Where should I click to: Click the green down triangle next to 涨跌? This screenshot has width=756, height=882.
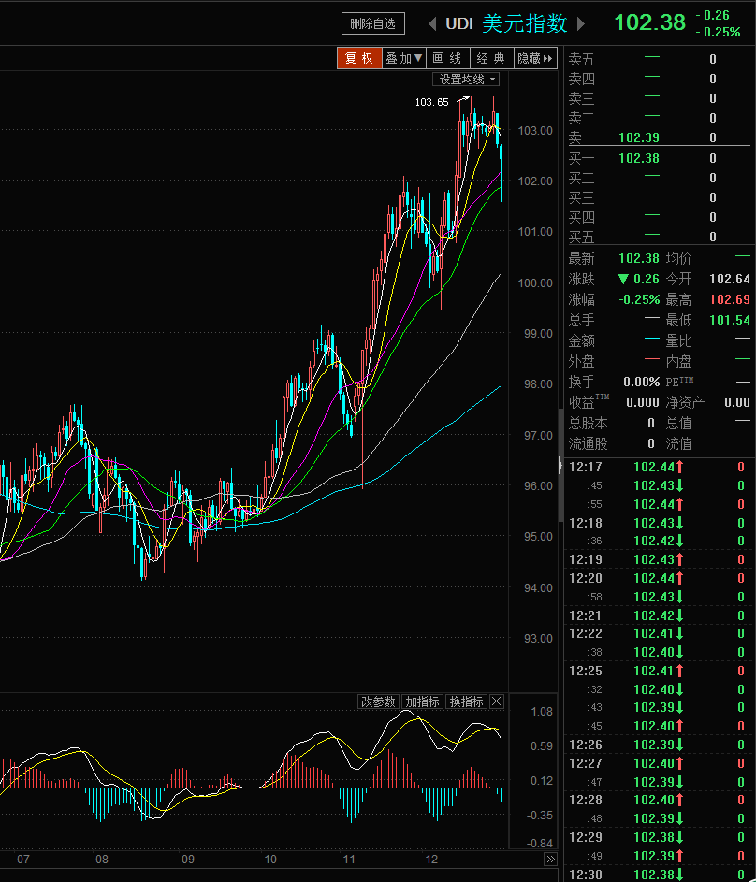pyautogui.click(x=623, y=279)
